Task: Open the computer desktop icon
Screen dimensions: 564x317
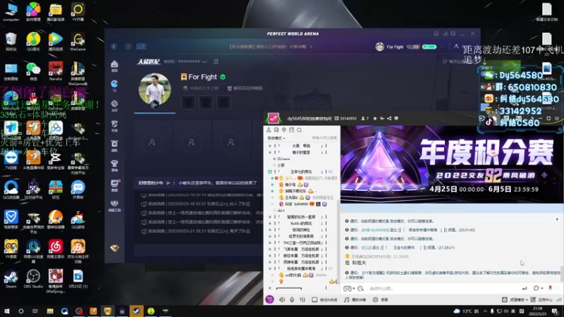Action: [x=11, y=12]
